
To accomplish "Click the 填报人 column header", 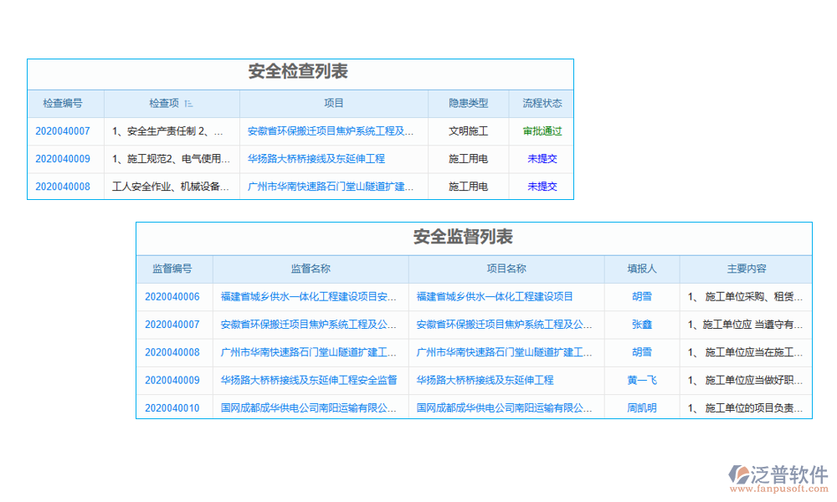I will tap(641, 269).
